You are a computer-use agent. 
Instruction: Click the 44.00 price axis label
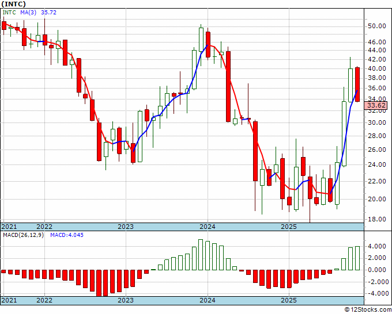tap(377, 50)
